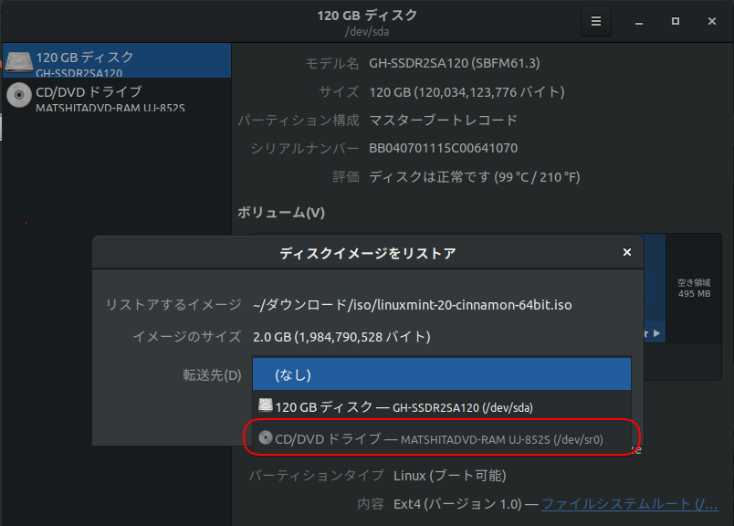Select the CD/DVD drive disc icon in sidebar
The image size is (734, 526).
[x=19, y=95]
